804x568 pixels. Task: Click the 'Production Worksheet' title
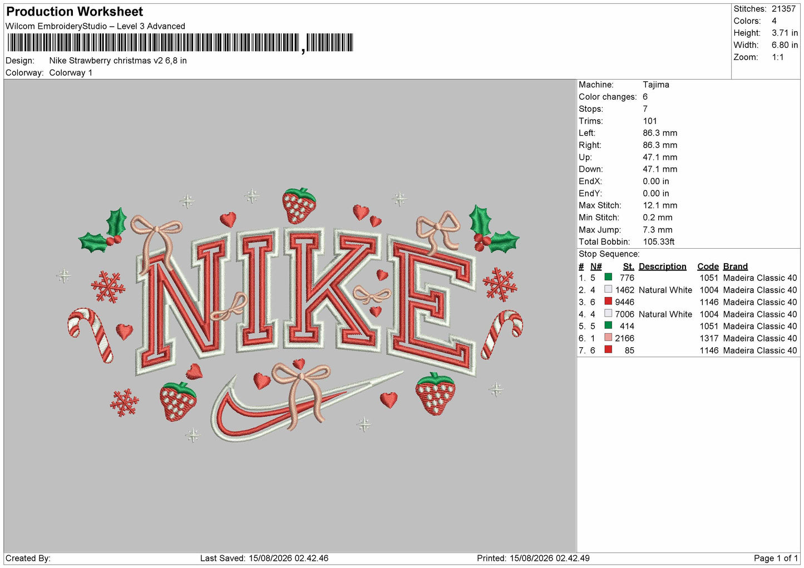point(75,12)
